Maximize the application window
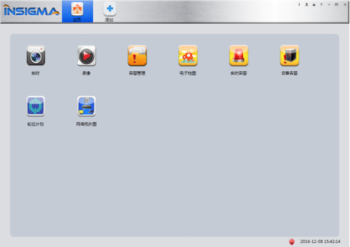 point(336,5)
